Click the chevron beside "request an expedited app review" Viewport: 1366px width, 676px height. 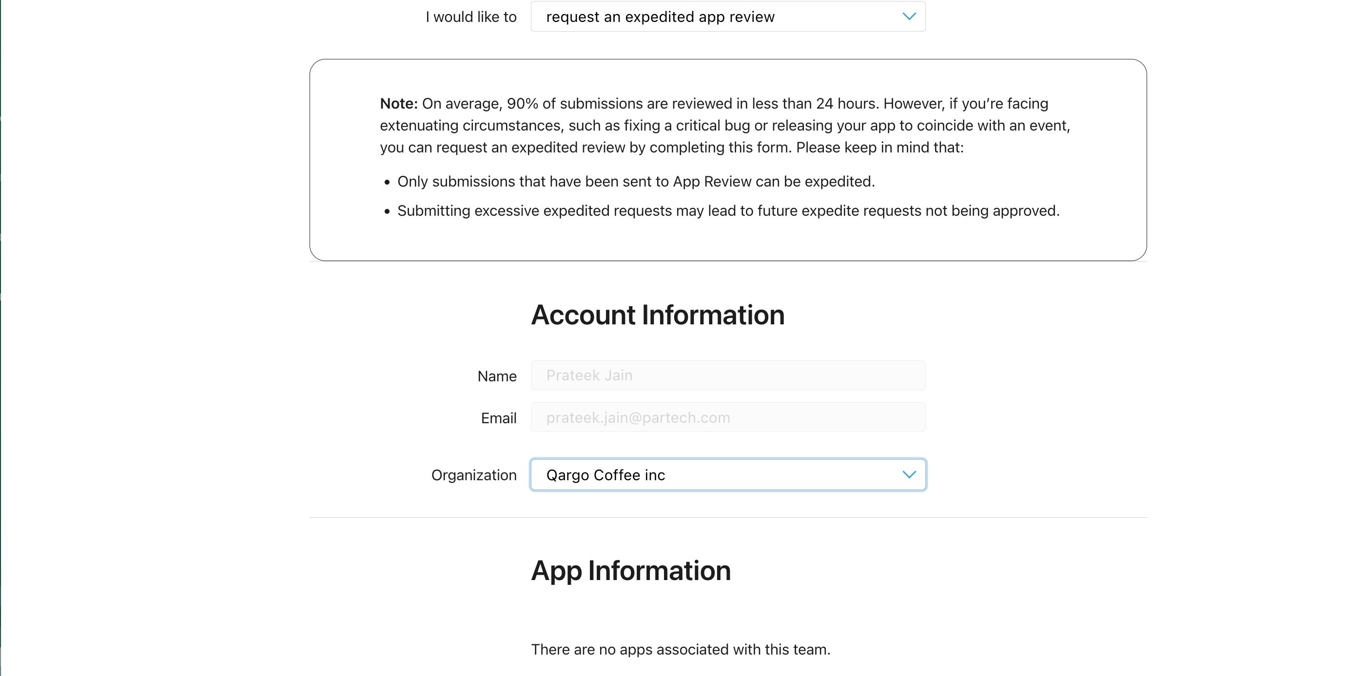click(909, 17)
